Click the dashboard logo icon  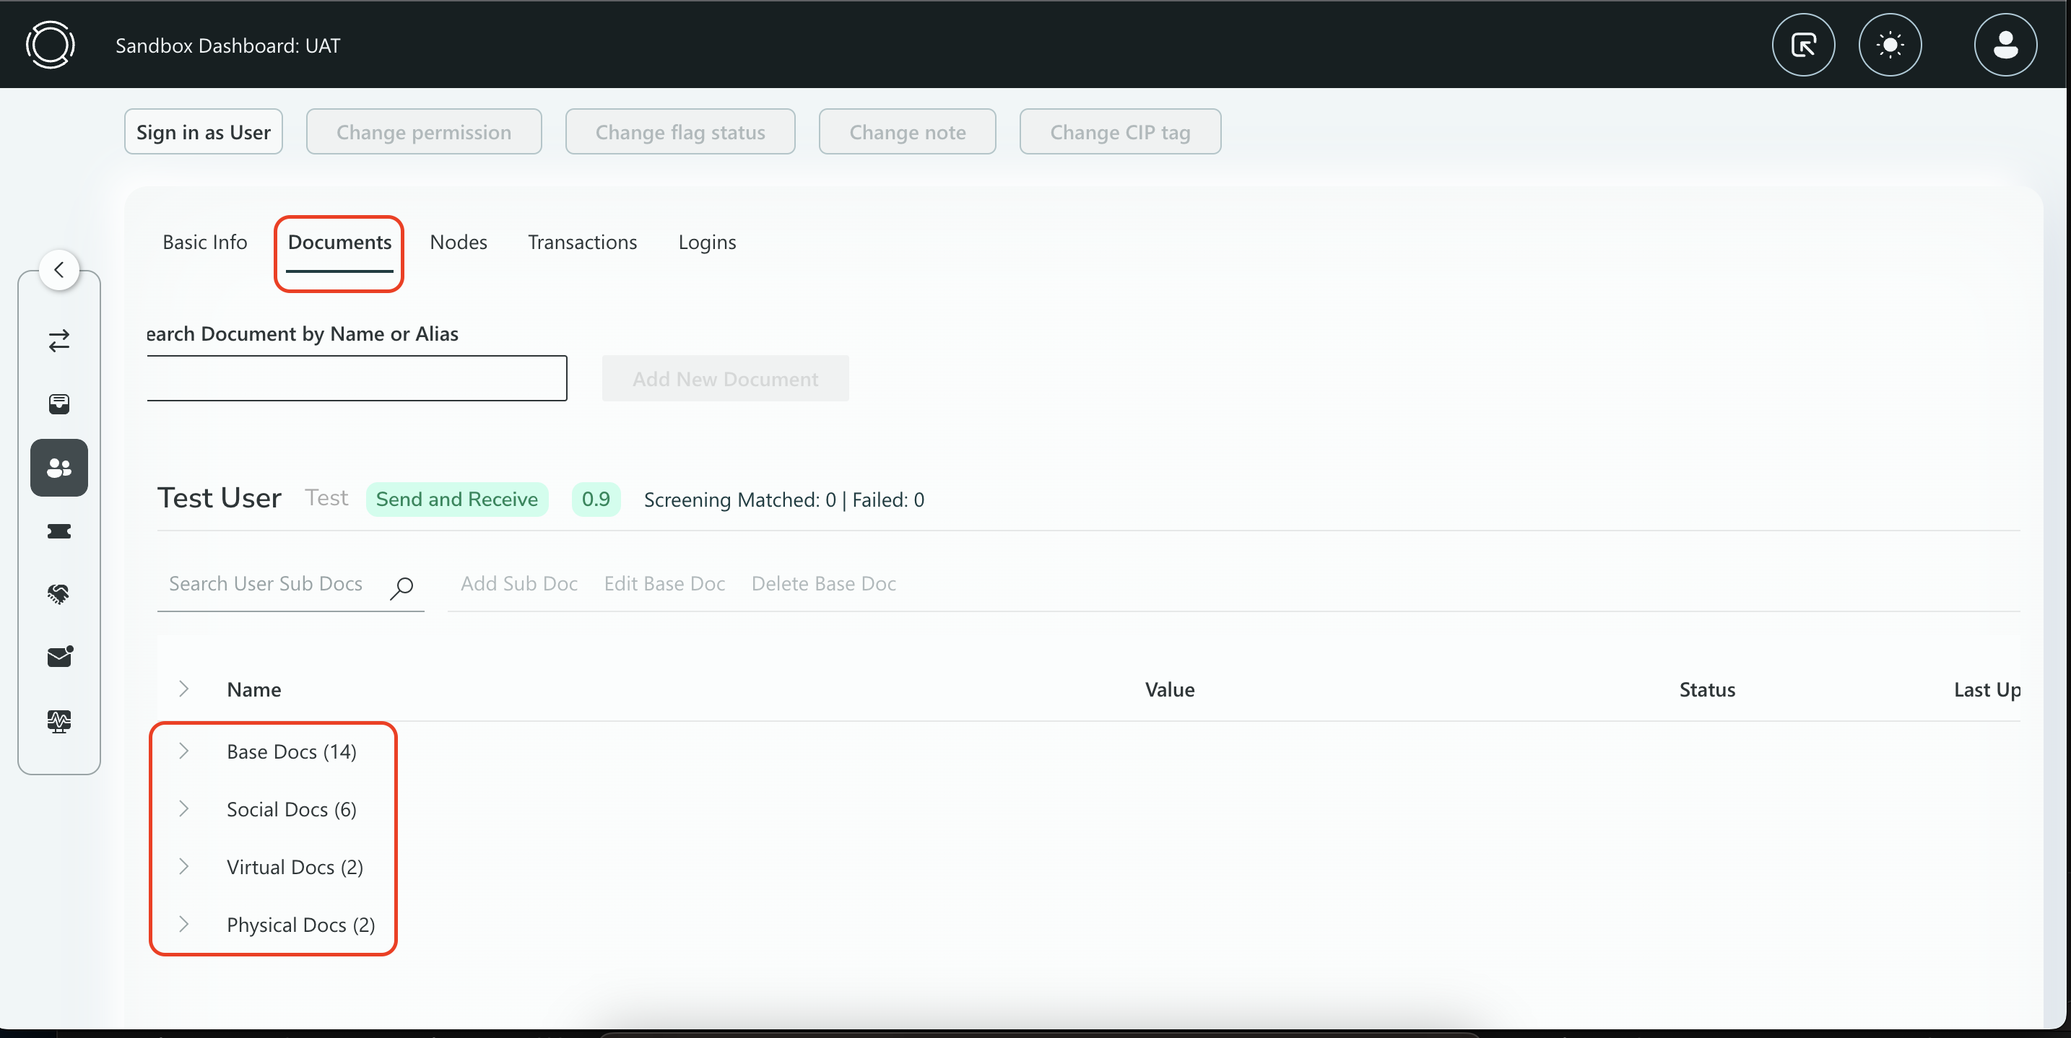coord(50,45)
